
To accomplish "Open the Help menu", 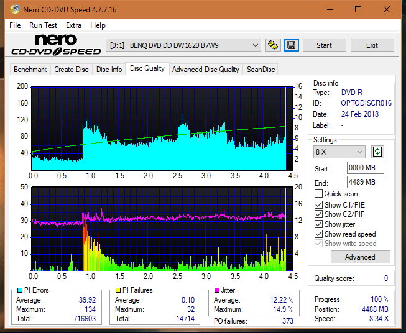I will coord(98,25).
